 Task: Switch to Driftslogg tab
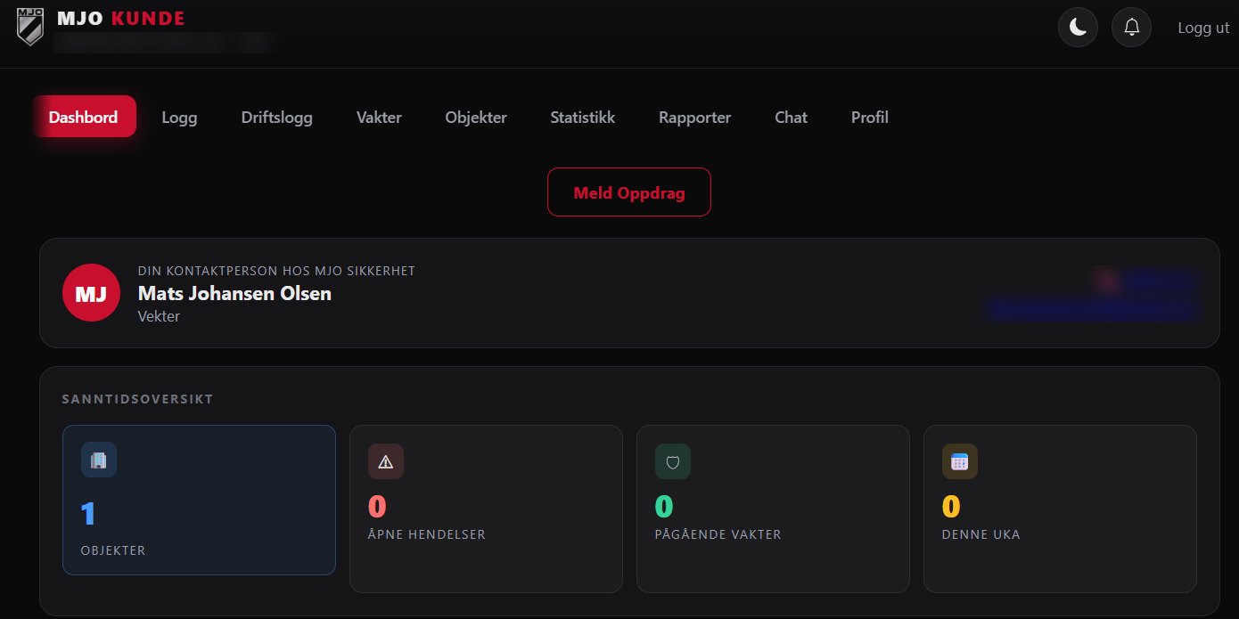coord(276,117)
